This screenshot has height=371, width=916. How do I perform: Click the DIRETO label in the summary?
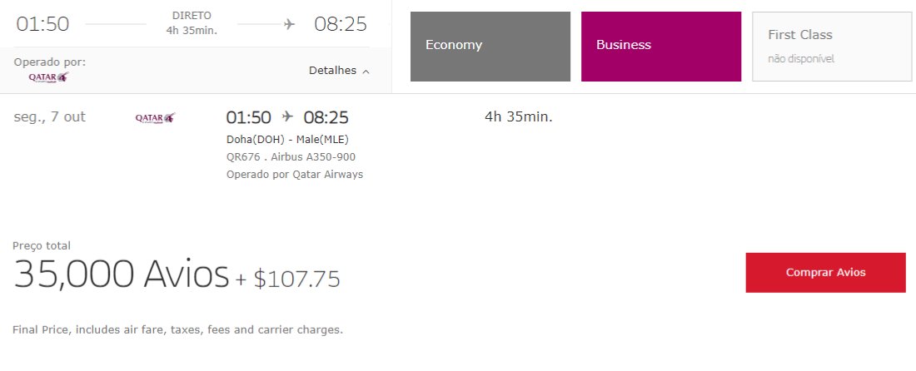pos(192,16)
